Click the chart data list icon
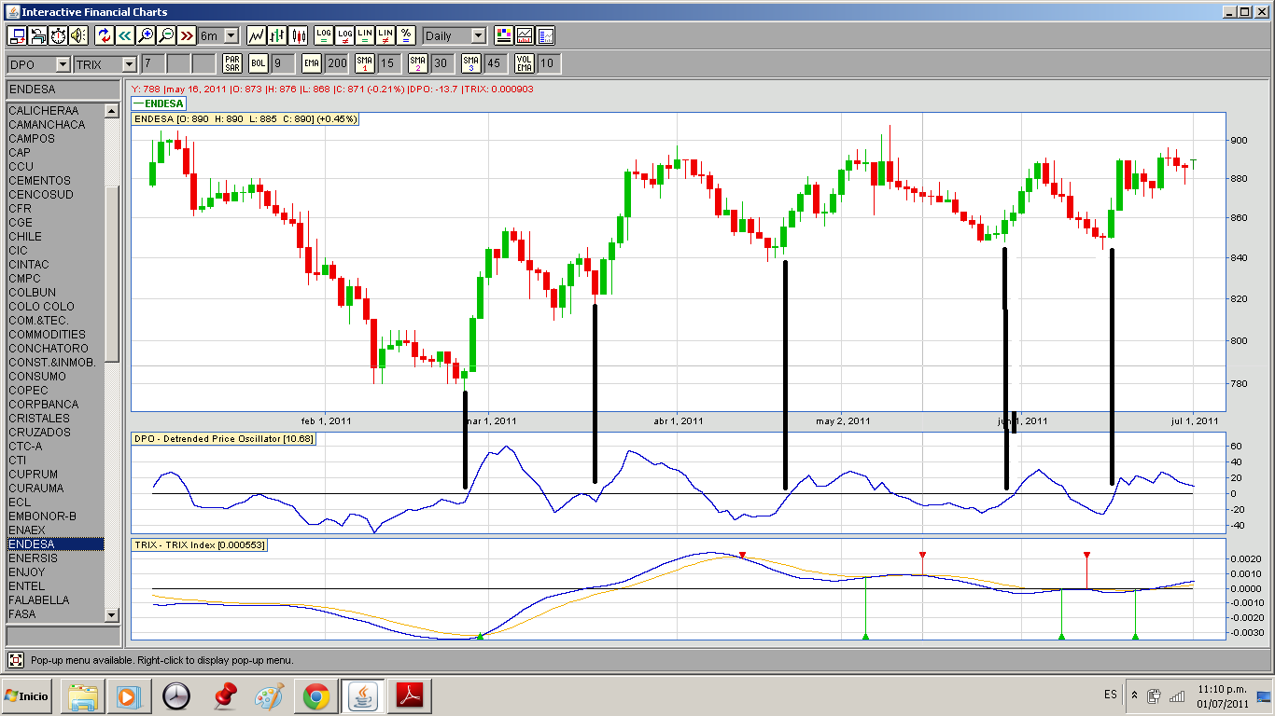Screen dimensions: 1275x716 pyautogui.click(x=545, y=35)
